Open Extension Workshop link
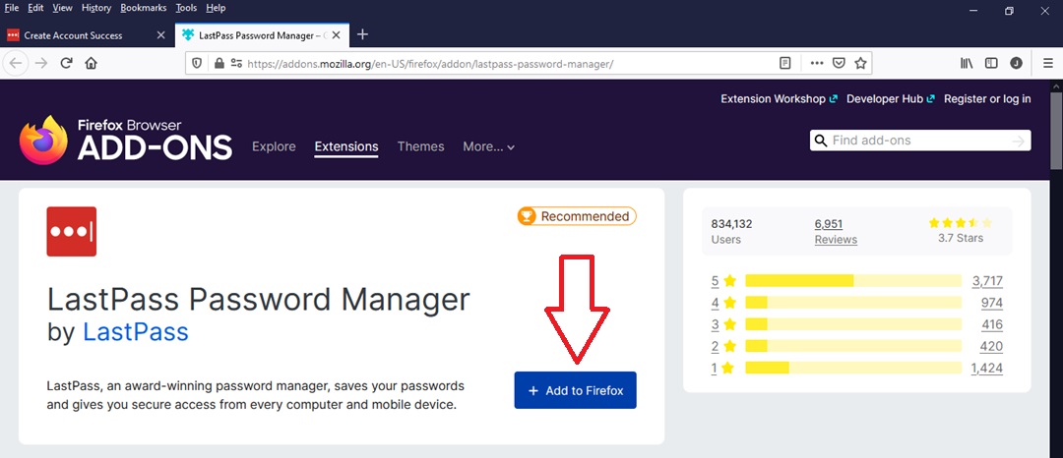This screenshot has height=458, width=1063. [x=779, y=98]
